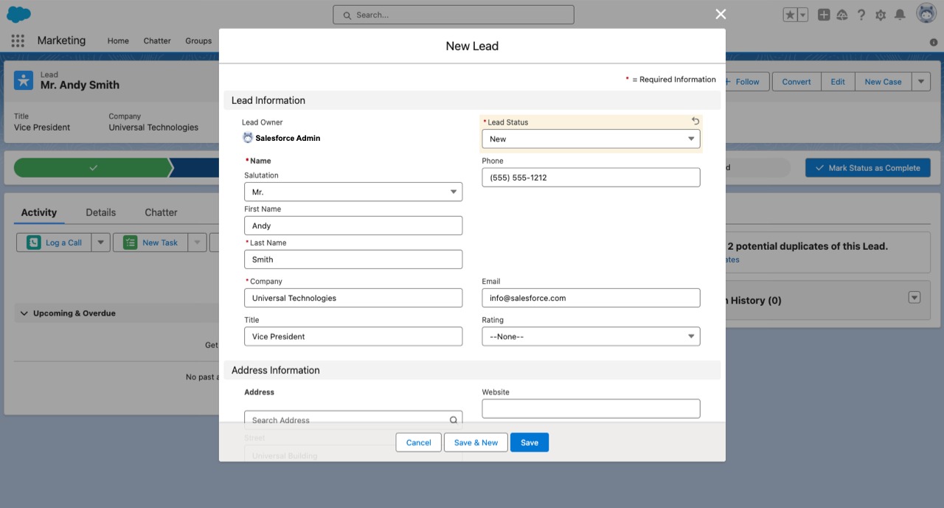Open the Rating dropdown
This screenshot has width=944, height=508.
(590, 336)
